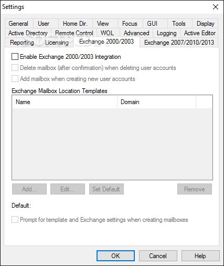Switch to Exchange 2007/2010/2013 tab
Screen dimensions: 224x266
point(179,43)
